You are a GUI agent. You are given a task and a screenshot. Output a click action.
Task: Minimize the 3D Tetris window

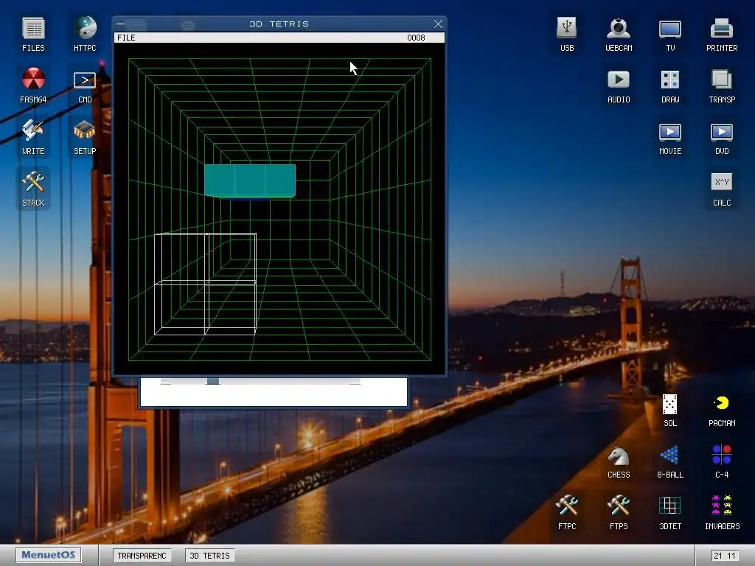click(121, 24)
